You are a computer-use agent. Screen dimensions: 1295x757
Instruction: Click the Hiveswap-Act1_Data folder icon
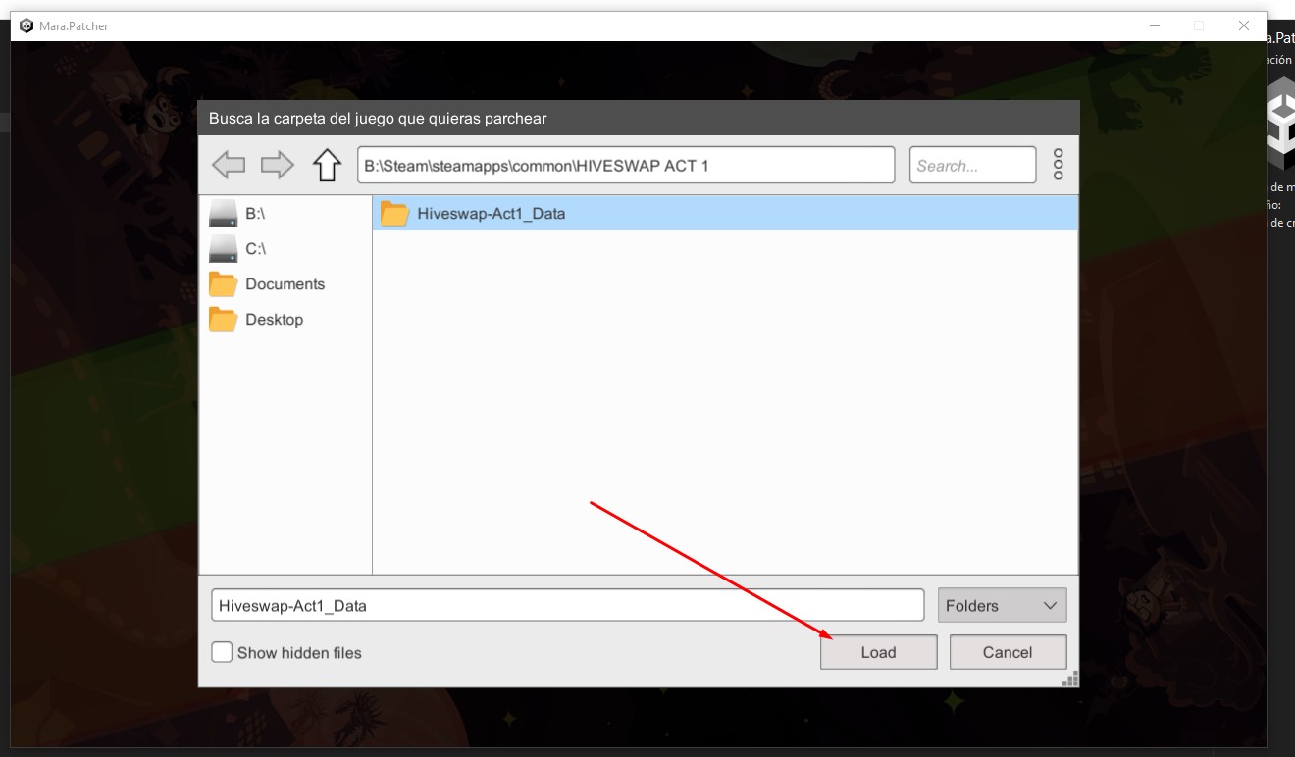click(394, 214)
